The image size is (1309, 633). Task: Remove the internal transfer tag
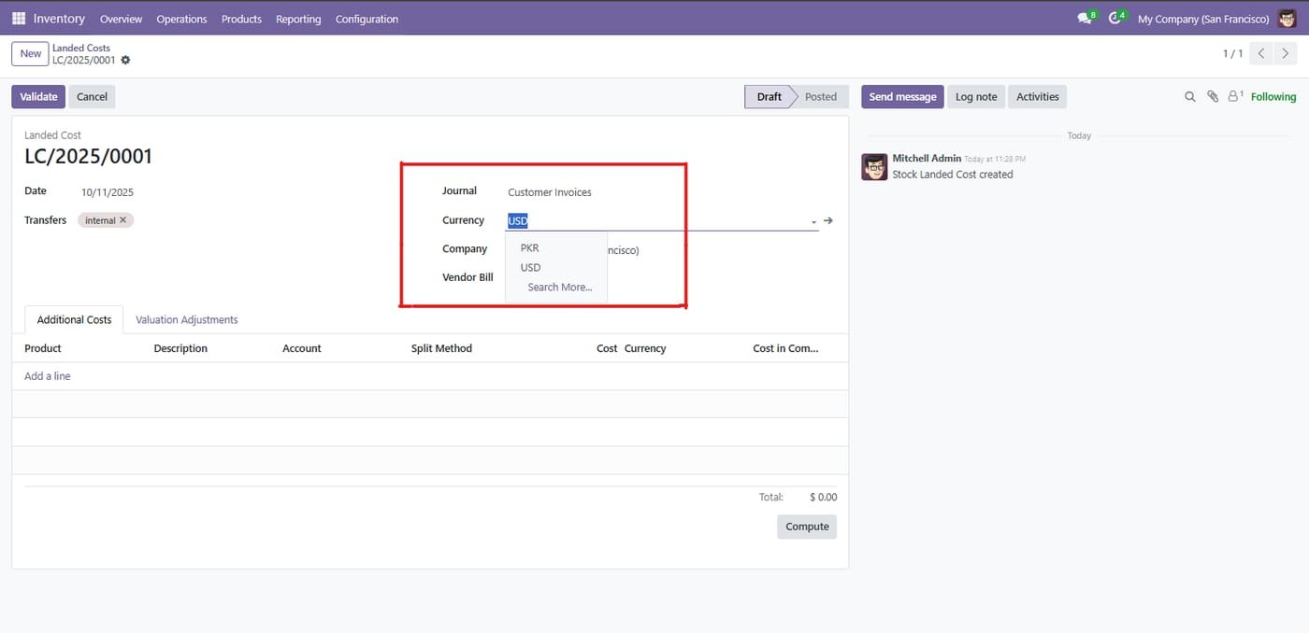click(123, 220)
